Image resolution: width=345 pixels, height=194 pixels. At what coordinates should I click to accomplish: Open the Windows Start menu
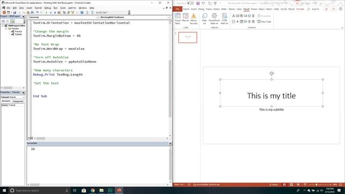[4, 190]
